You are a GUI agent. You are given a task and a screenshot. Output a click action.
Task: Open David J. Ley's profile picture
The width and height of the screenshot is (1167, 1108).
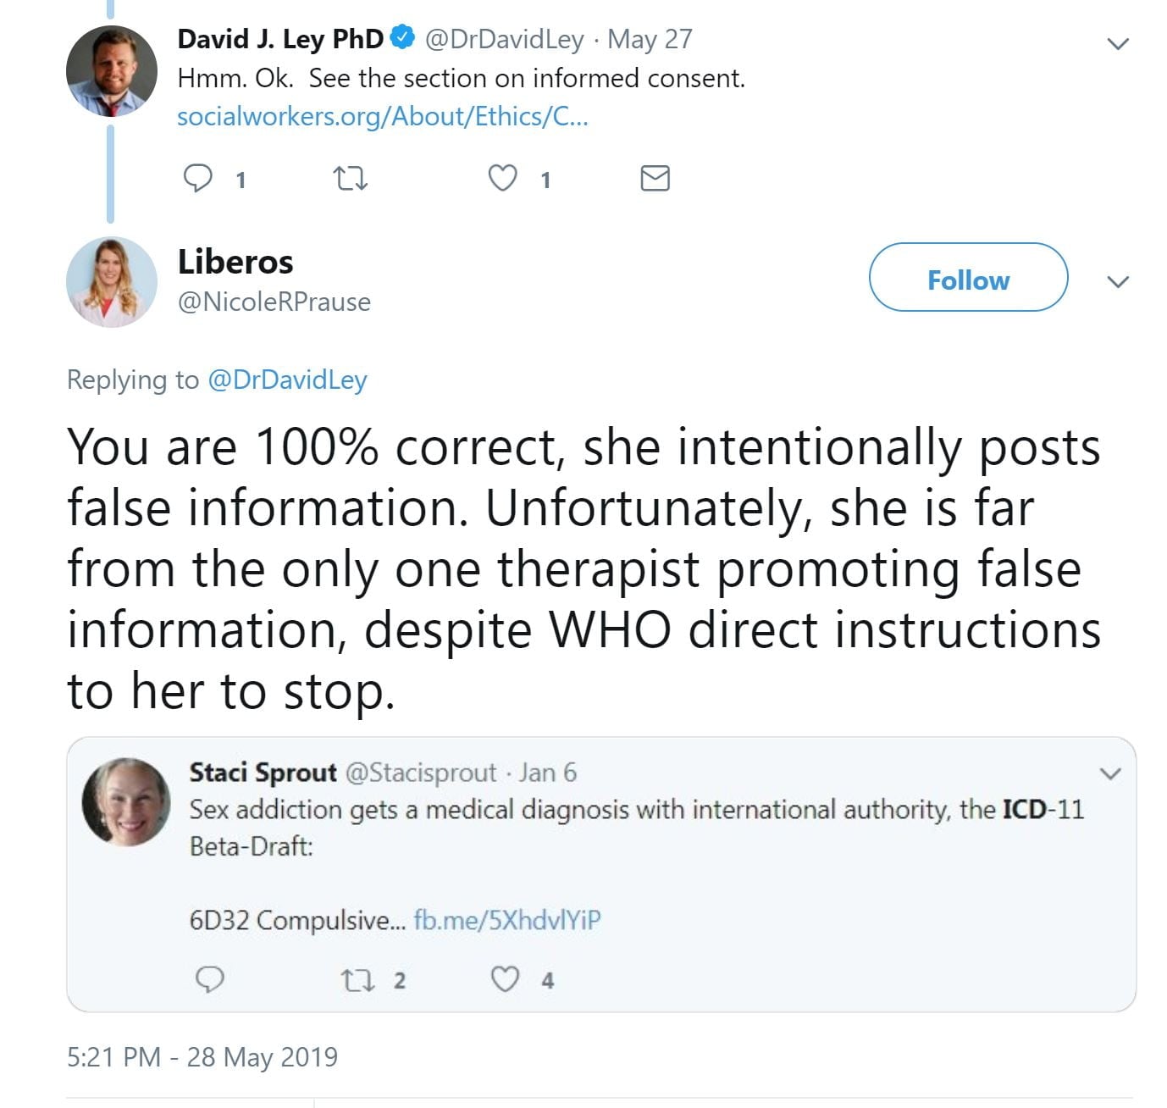(112, 71)
